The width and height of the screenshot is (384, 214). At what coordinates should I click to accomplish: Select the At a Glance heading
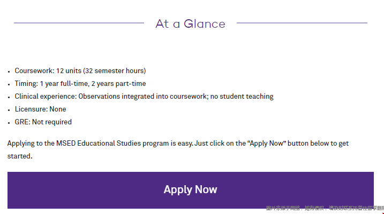(190, 24)
